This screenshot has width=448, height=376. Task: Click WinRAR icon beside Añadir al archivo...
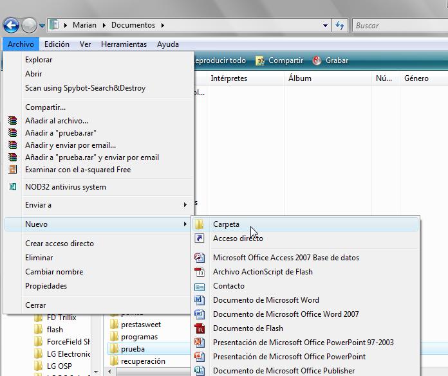click(x=13, y=121)
